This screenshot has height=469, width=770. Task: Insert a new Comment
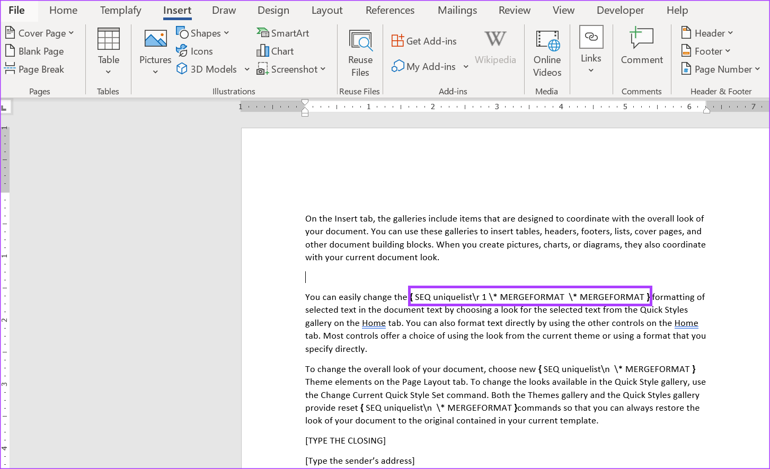click(x=641, y=48)
